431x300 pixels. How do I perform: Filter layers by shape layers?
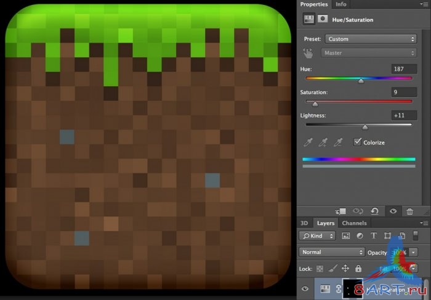coord(387,236)
